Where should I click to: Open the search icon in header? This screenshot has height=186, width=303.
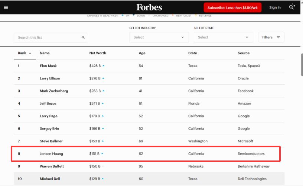point(292,7)
